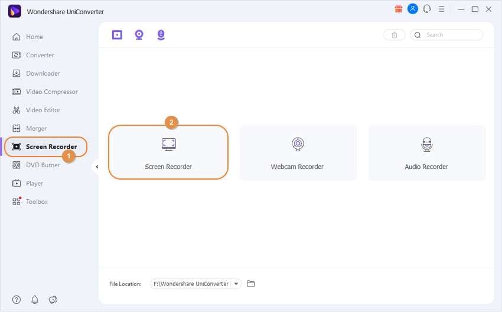Open Video Compressor from sidebar

click(x=45, y=92)
